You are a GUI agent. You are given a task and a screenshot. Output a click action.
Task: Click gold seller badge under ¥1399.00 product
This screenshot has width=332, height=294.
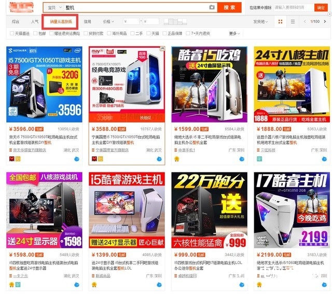pos(94,285)
